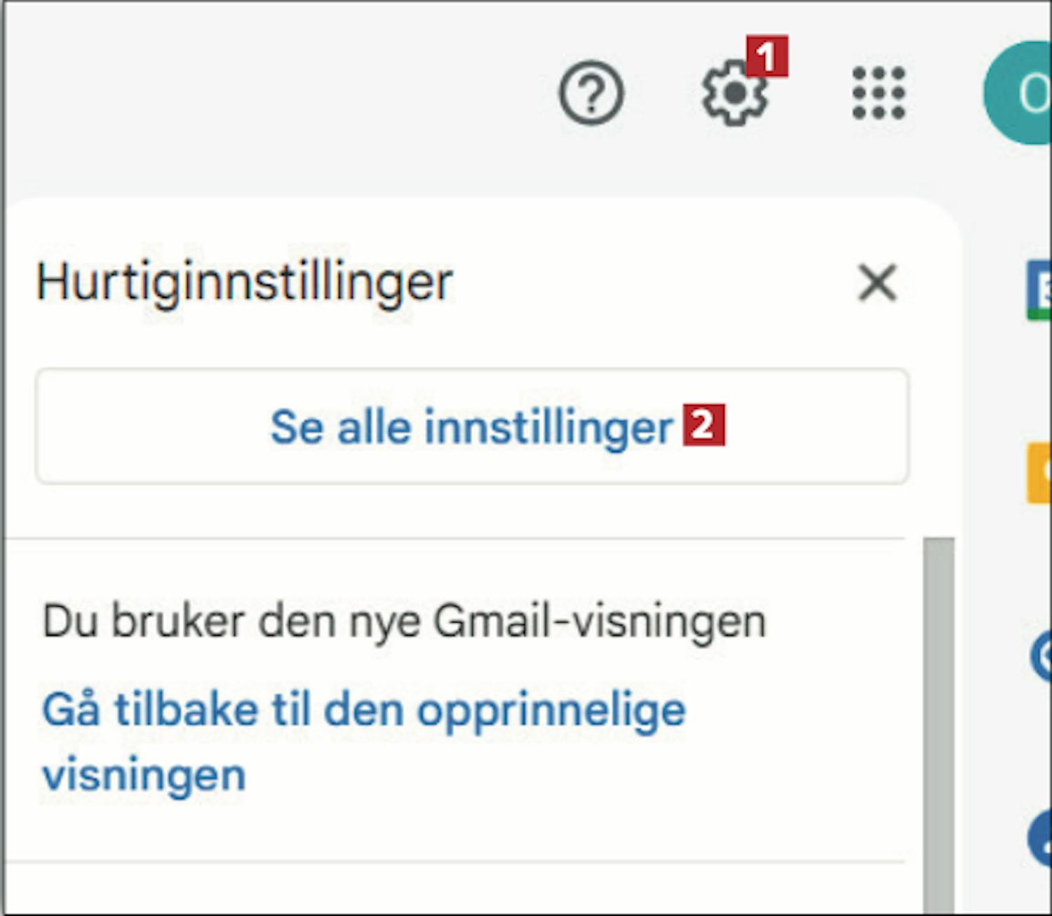
Task: Click divider line above Du bruker text
Action: 454,539
